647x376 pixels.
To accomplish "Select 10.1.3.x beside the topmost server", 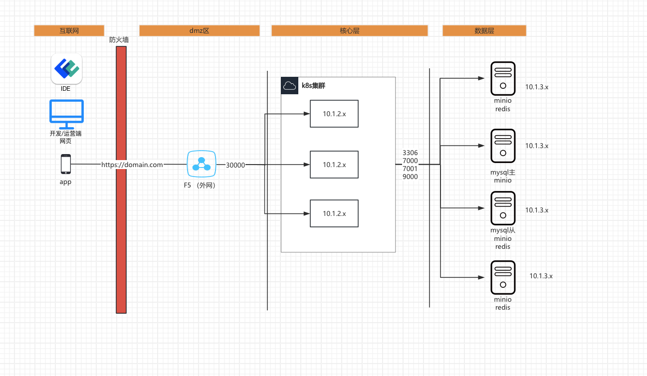I will pos(537,87).
